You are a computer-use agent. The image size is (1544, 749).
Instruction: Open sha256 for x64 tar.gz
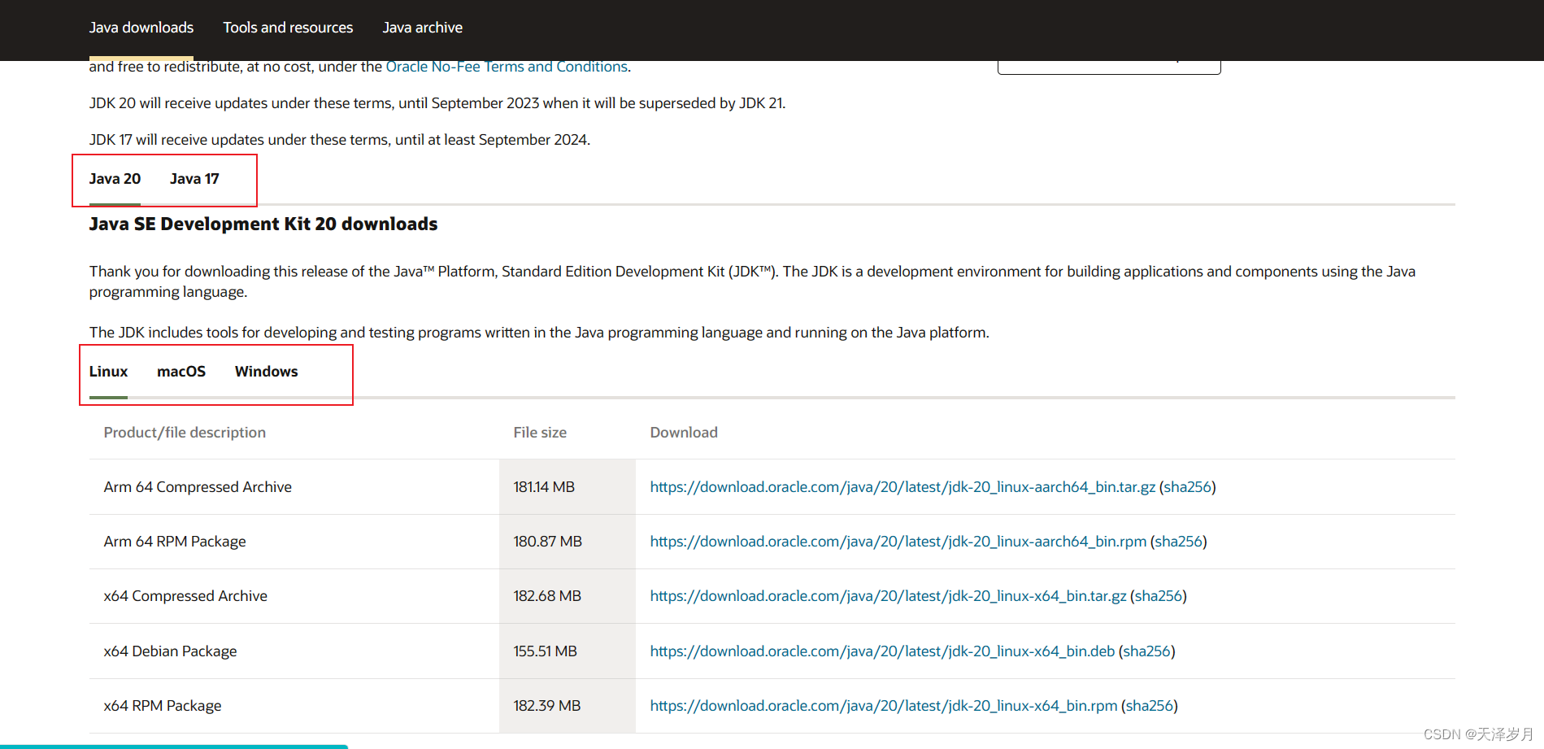click(x=1159, y=596)
